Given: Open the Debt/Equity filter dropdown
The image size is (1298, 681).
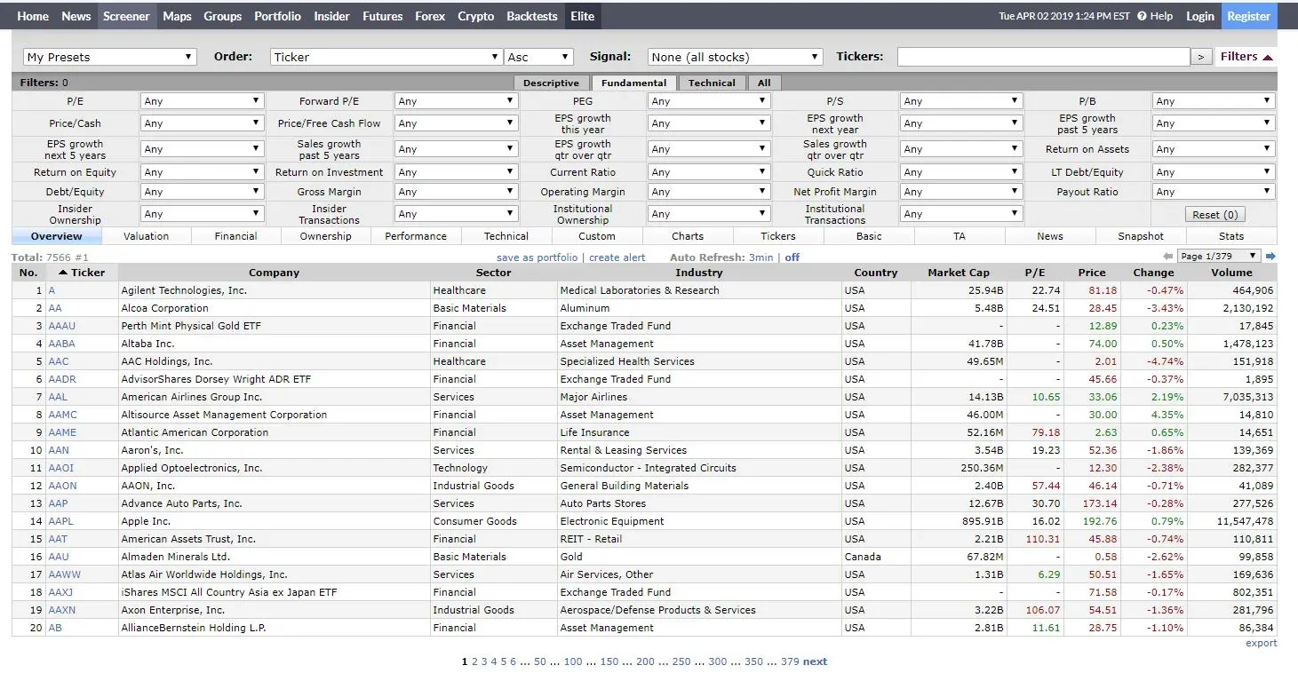Looking at the screenshot, I should point(202,192).
